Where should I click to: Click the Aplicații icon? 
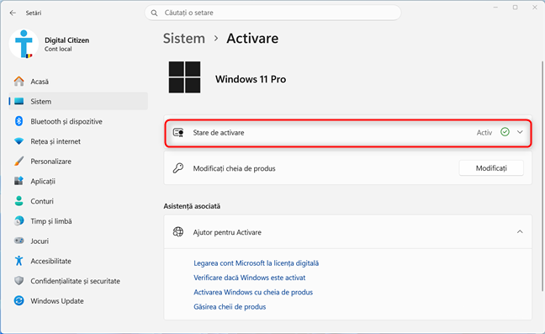pos(19,181)
